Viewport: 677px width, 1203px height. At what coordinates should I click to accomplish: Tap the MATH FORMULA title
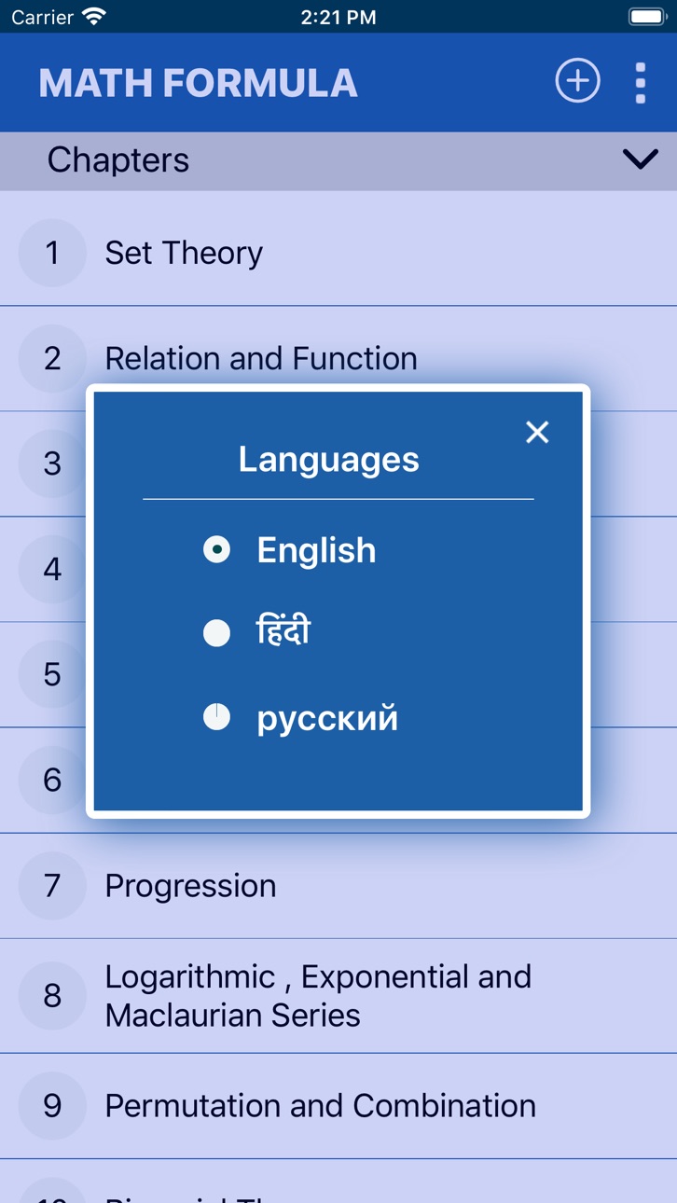click(198, 83)
